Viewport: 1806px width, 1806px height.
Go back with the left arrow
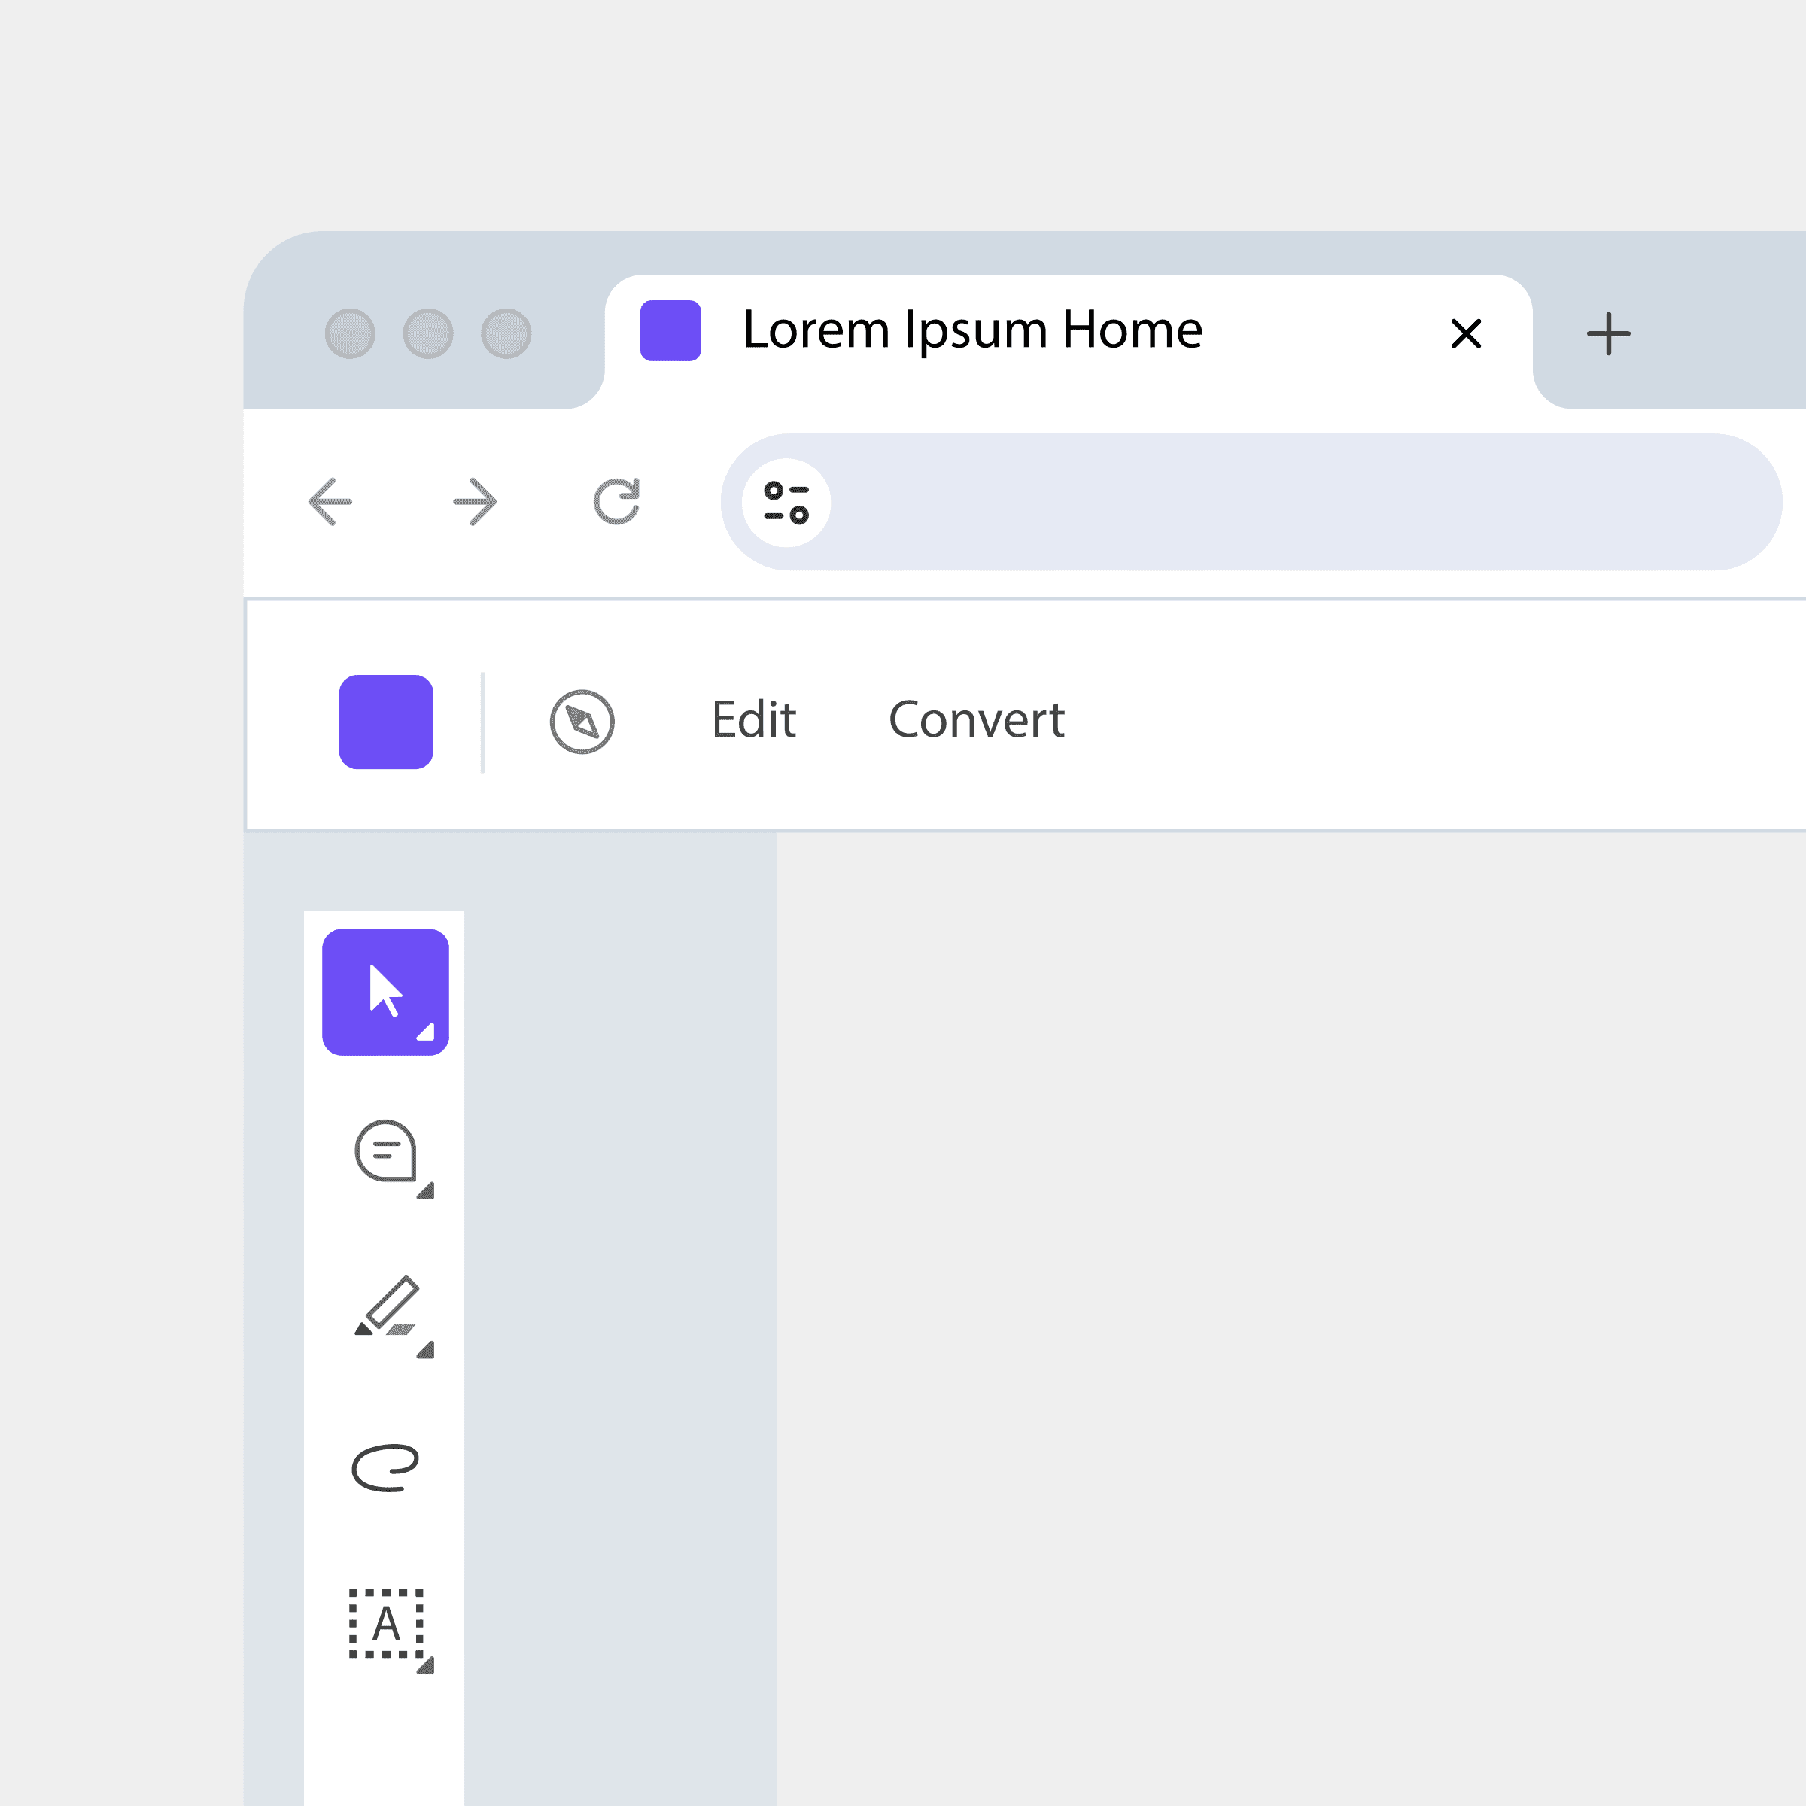[x=330, y=502]
